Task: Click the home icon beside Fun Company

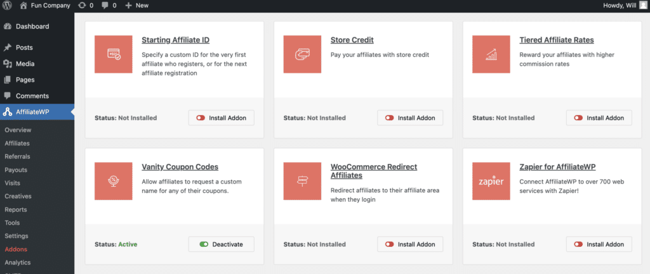Action: coord(23,5)
